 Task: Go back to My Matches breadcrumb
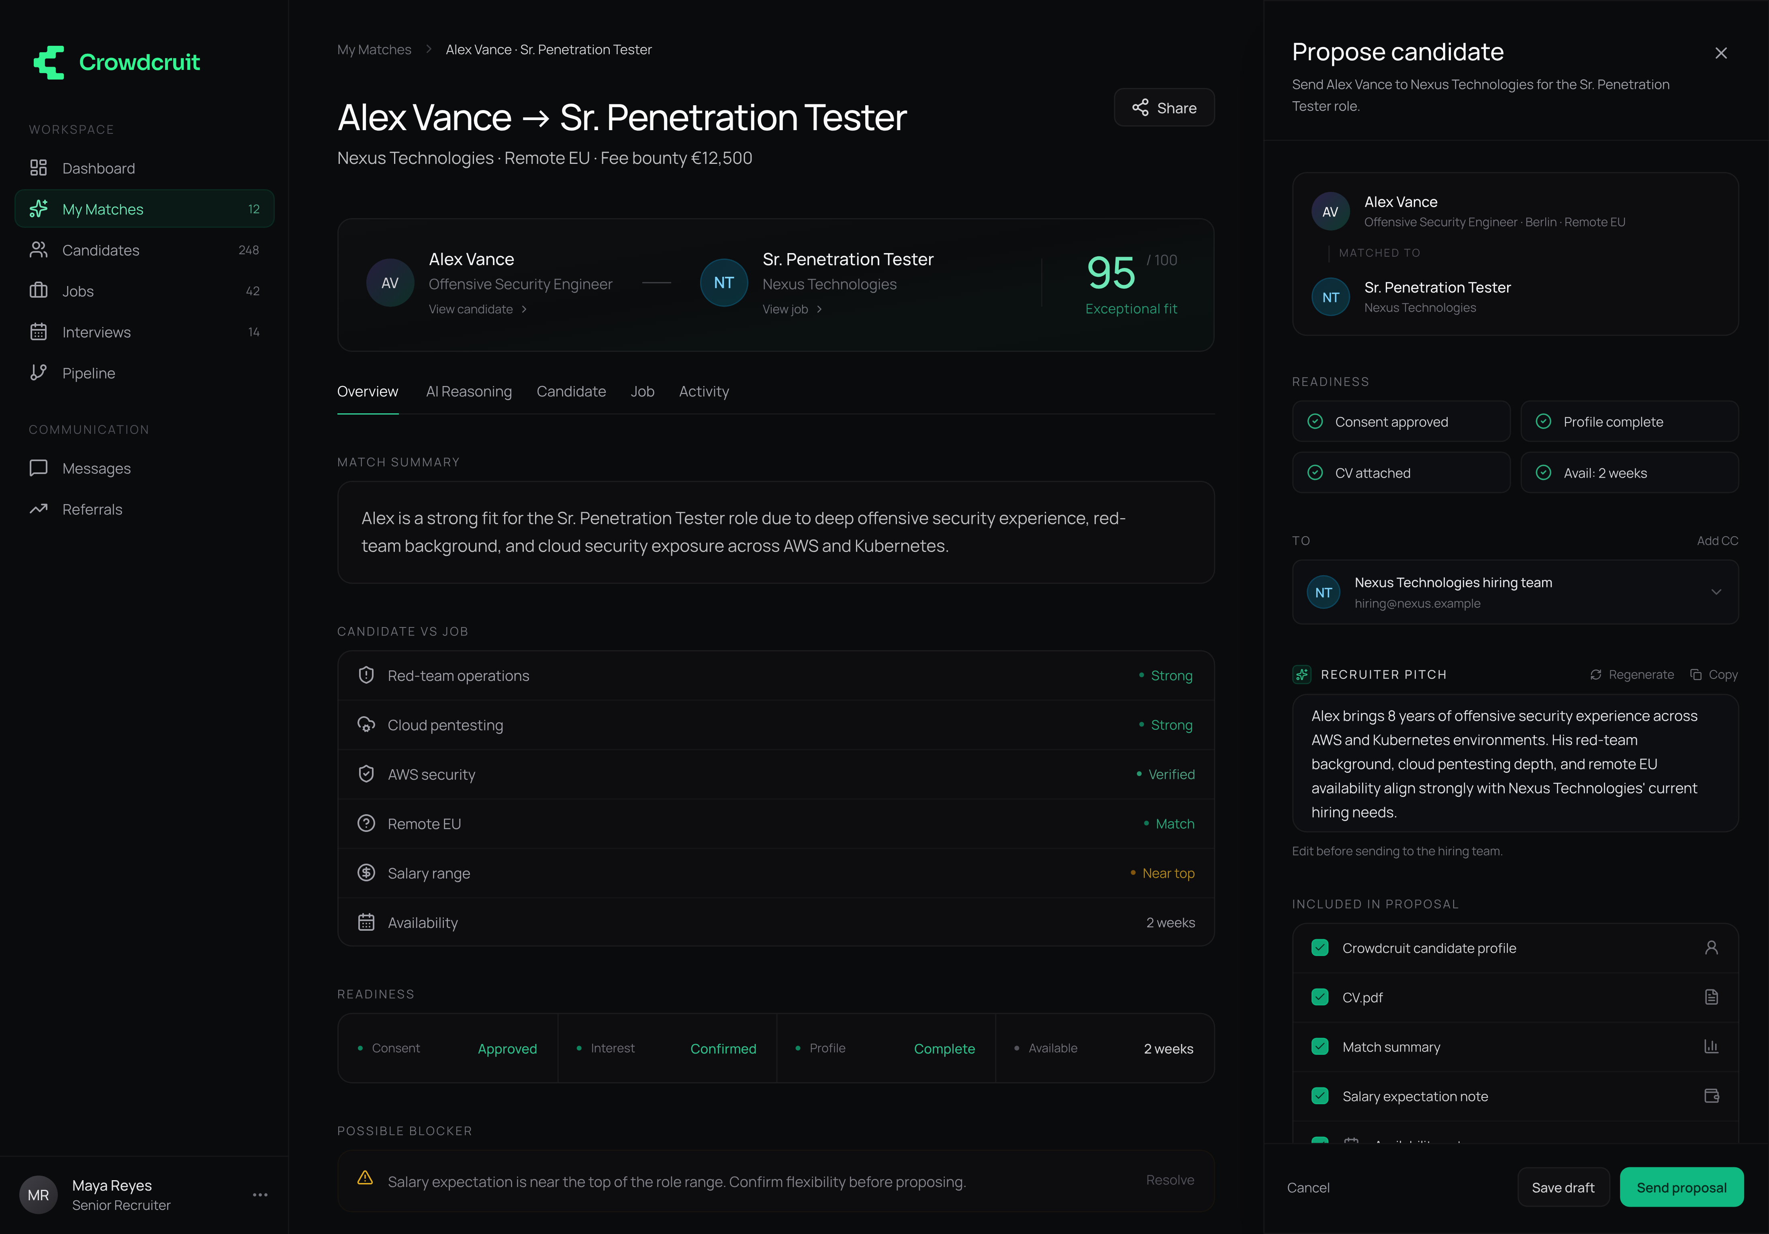(x=374, y=49)
